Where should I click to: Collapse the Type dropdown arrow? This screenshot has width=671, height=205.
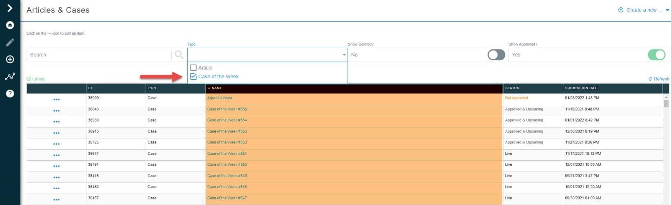tap(344, 55)
